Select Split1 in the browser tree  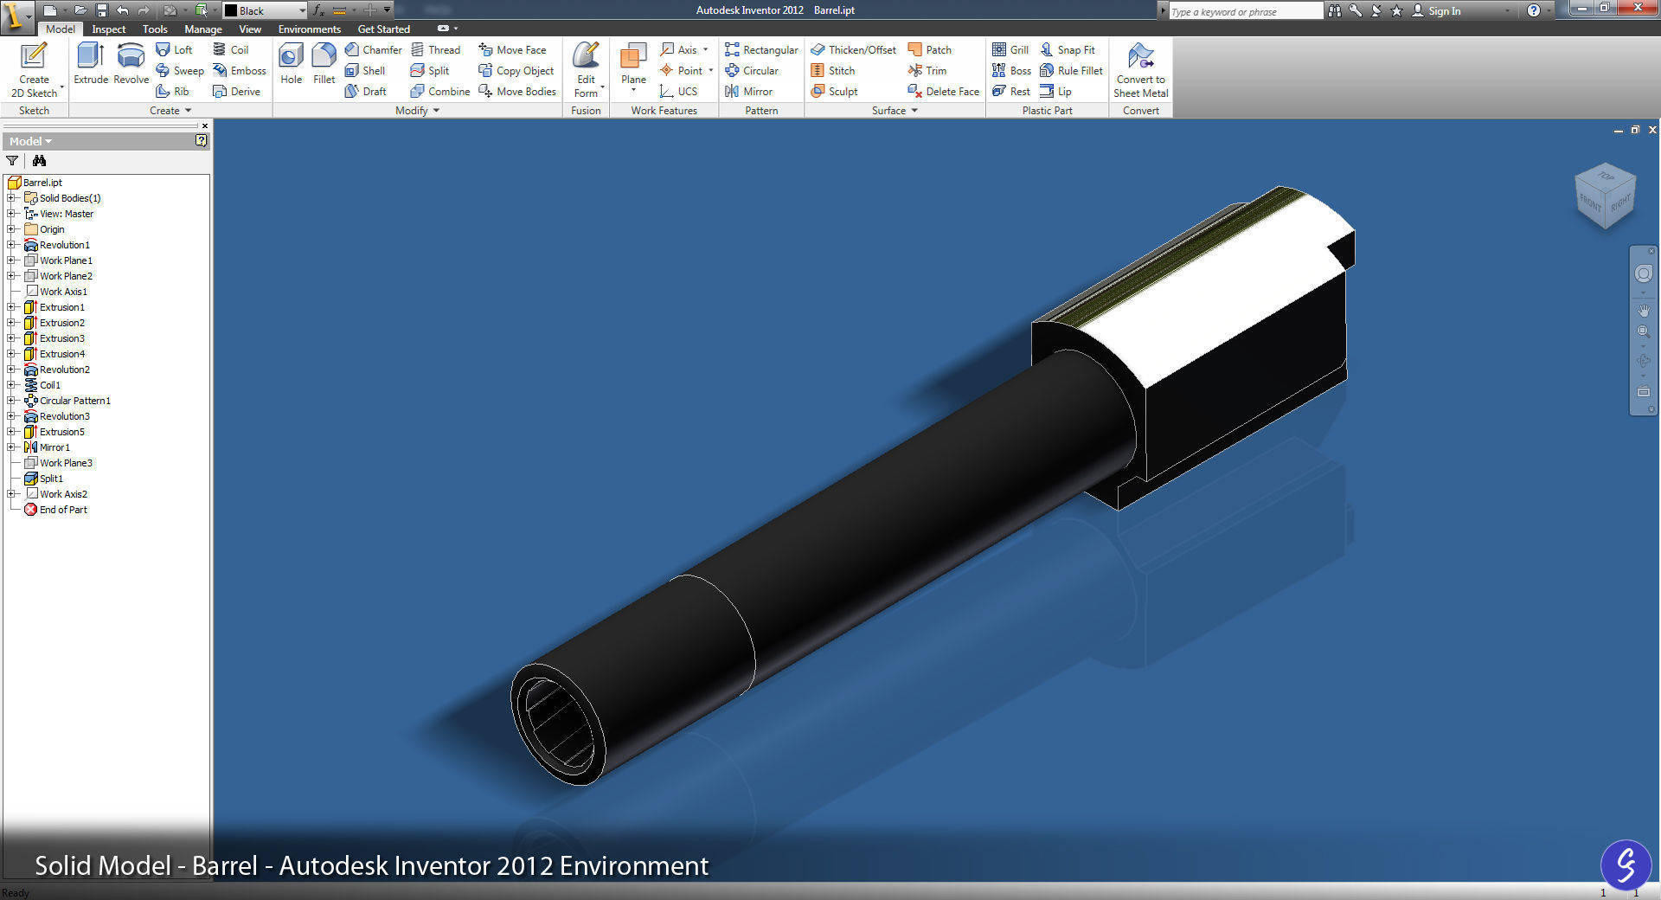pyautogui.click(x=51, y=479)
